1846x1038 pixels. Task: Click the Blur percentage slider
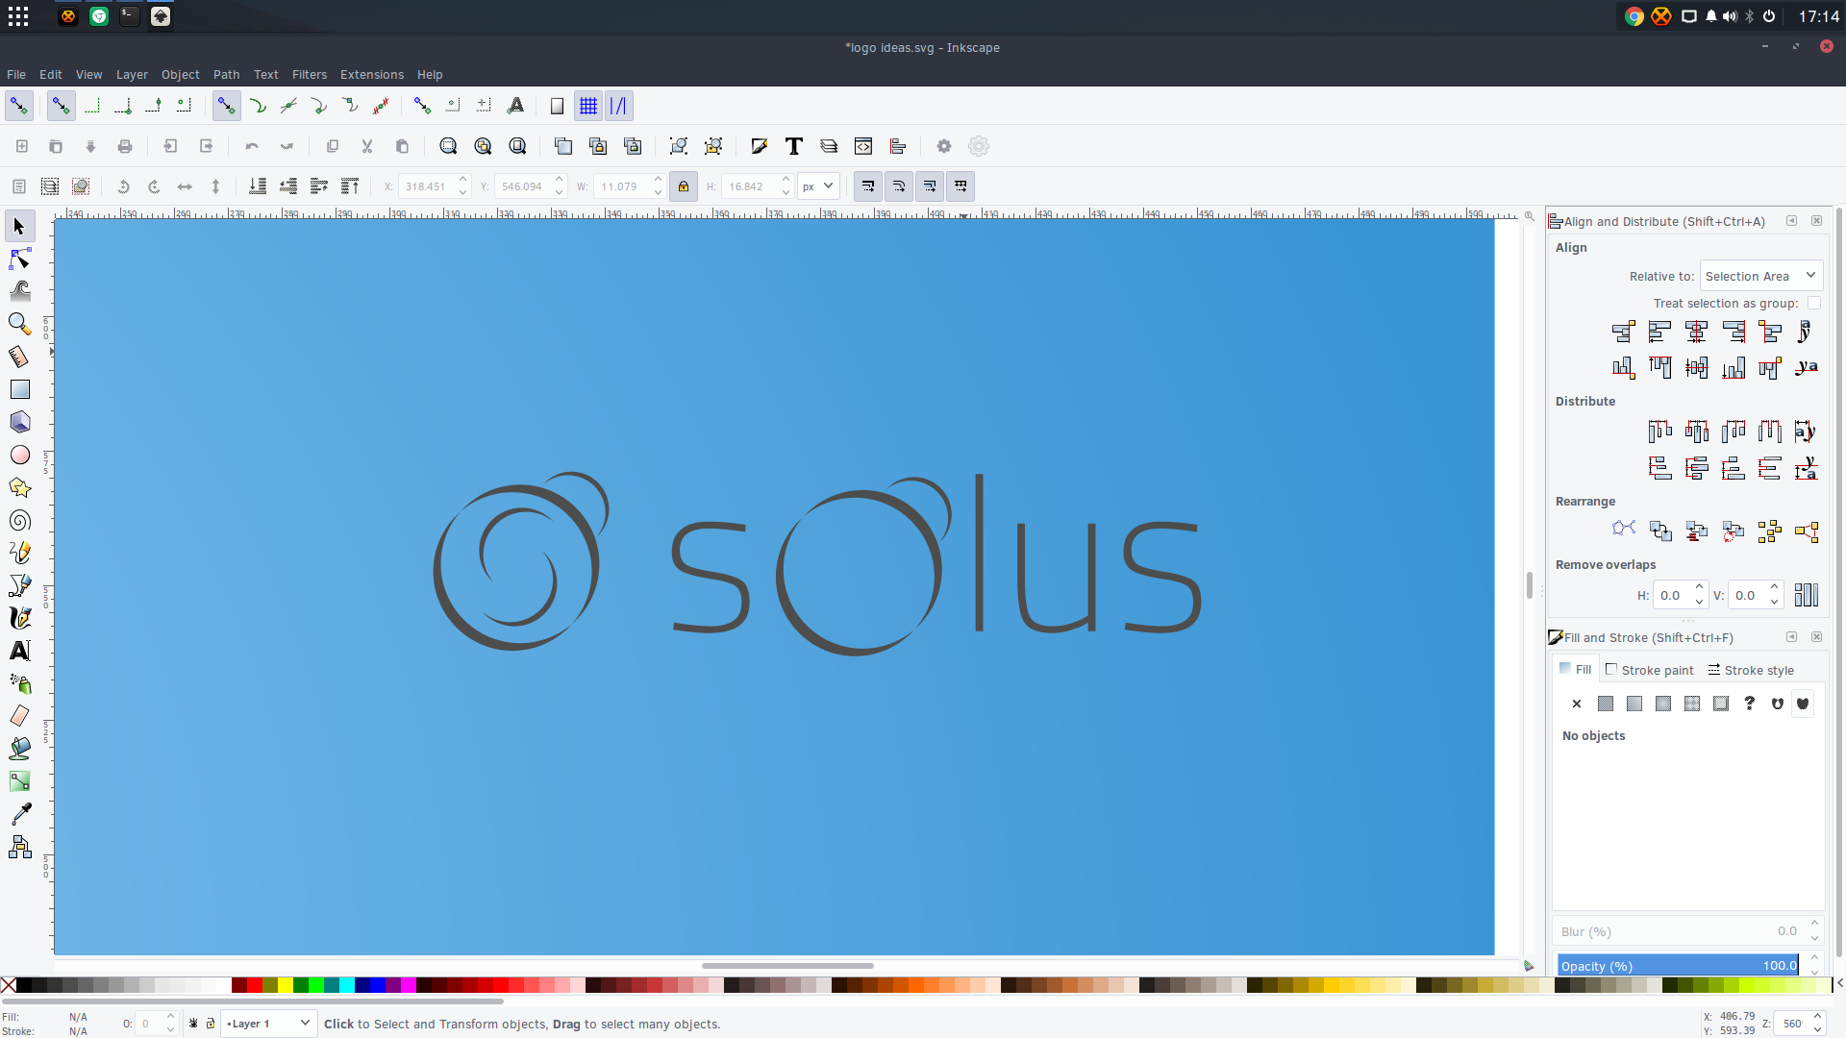[x=1678, y=931]
